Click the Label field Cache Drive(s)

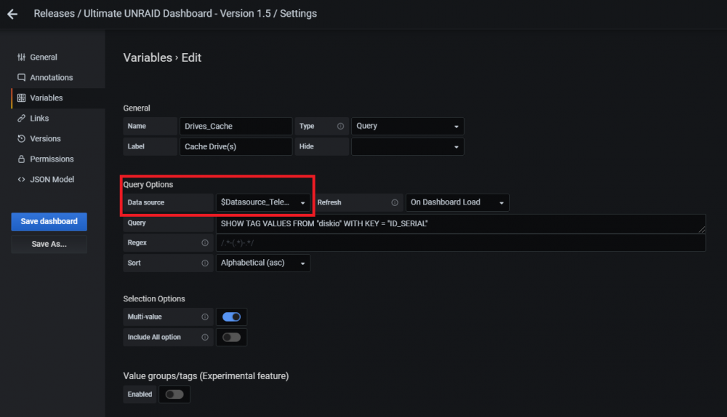236,147
